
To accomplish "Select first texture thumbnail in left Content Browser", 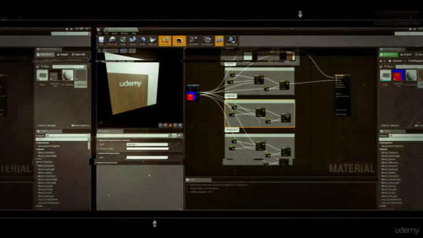I will click(42, 75).
